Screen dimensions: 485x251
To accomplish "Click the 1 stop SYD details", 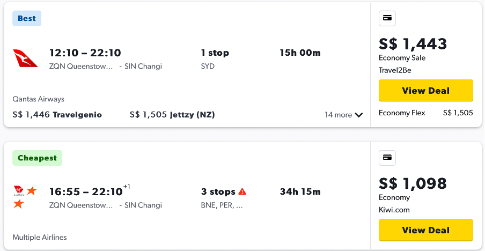I will pos(215,59).
